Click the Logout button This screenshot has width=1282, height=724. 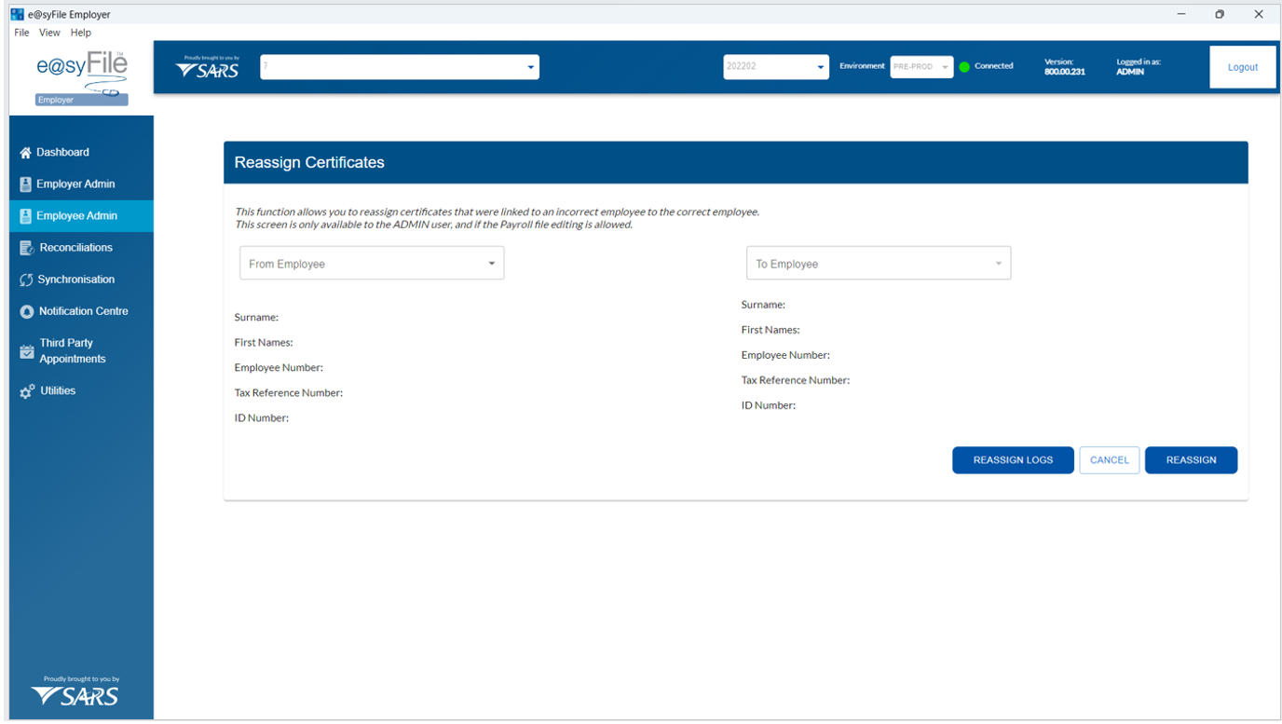(1242, 67)
